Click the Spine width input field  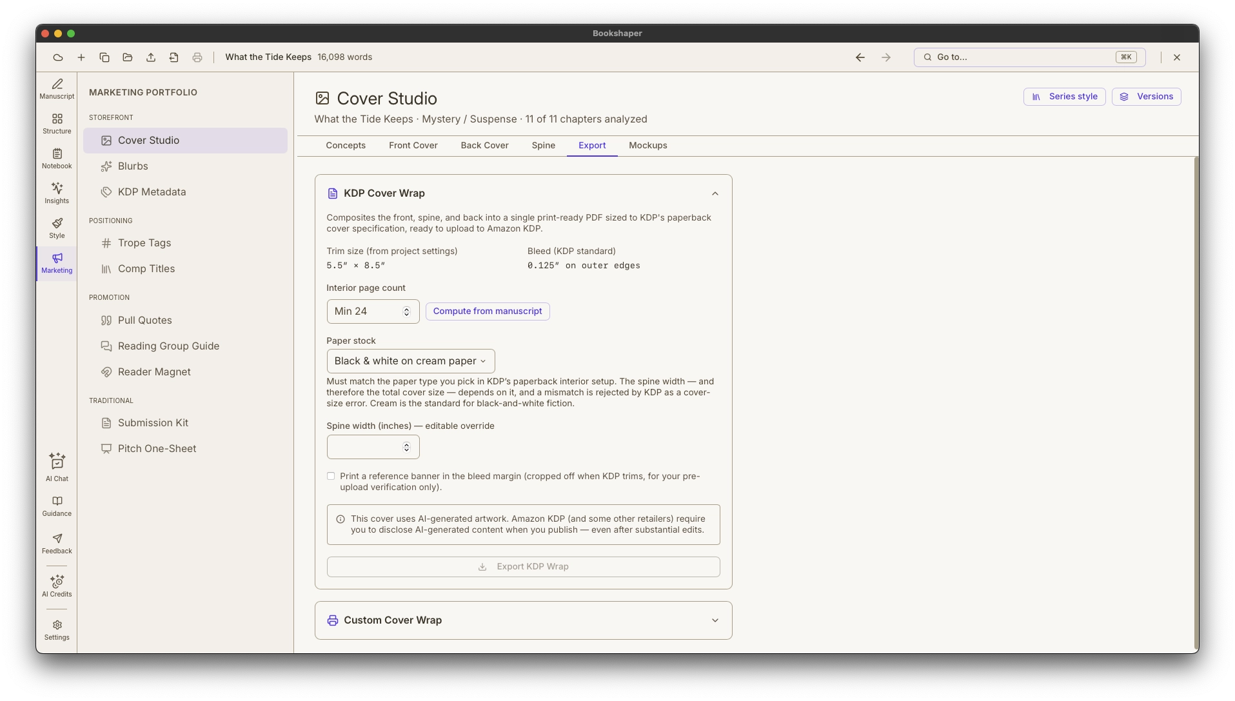click(373, 447)
